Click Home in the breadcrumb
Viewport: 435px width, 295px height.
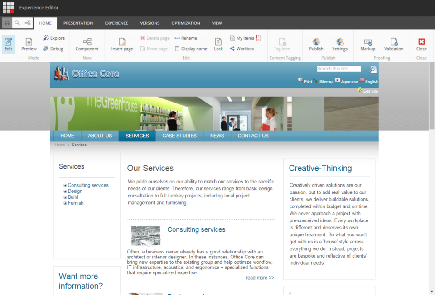(60, 145)
